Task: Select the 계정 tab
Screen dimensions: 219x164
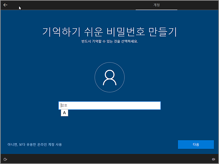Action: coord(156,5)
